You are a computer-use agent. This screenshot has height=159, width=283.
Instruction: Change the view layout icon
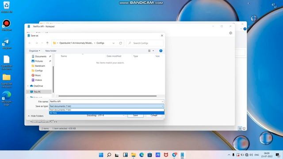tap(149, 51)
